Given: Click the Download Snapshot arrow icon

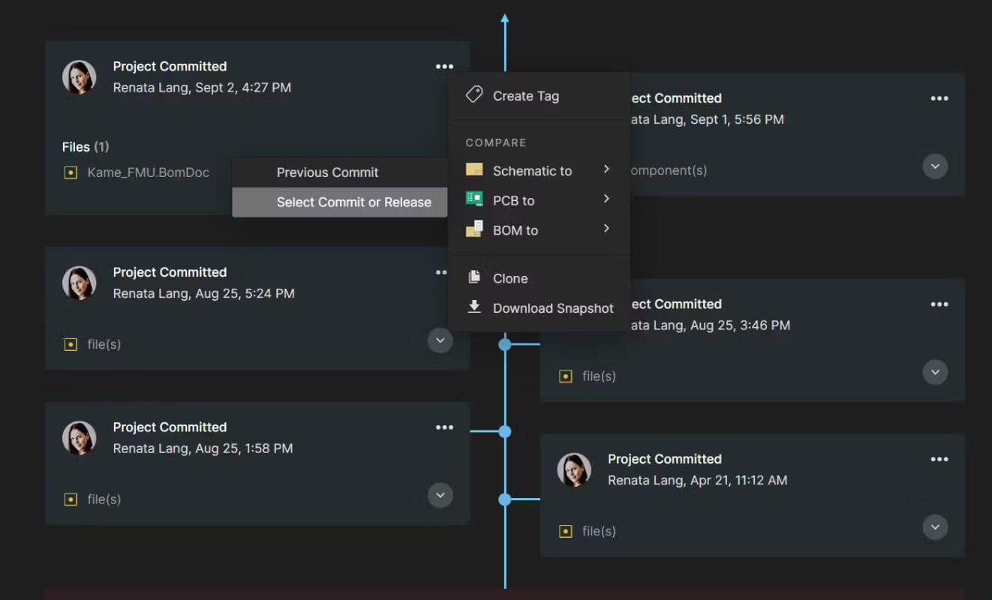Looking at the screenshot, I should pyautogui.click(x=474, y=307).
